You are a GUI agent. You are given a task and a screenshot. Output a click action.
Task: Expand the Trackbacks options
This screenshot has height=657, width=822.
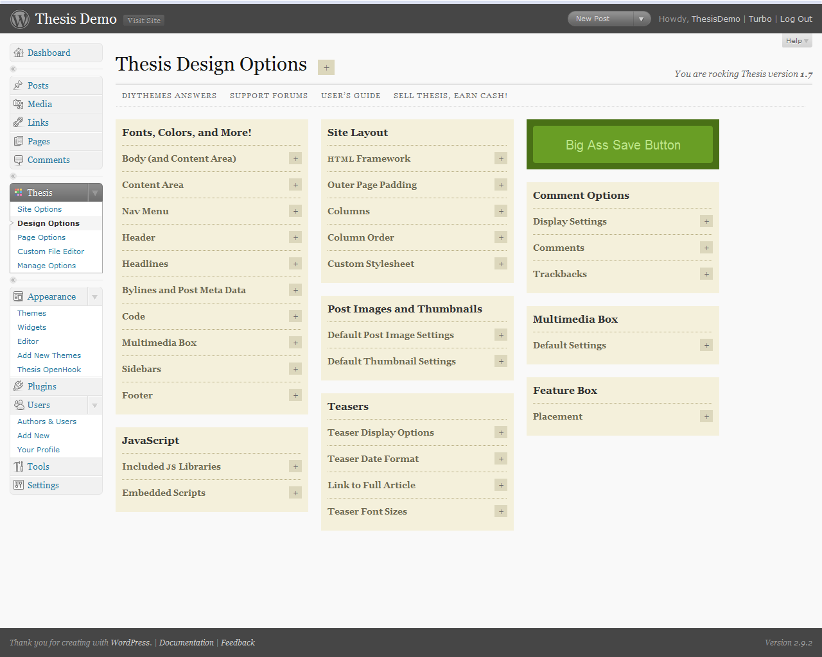point(706,274)
